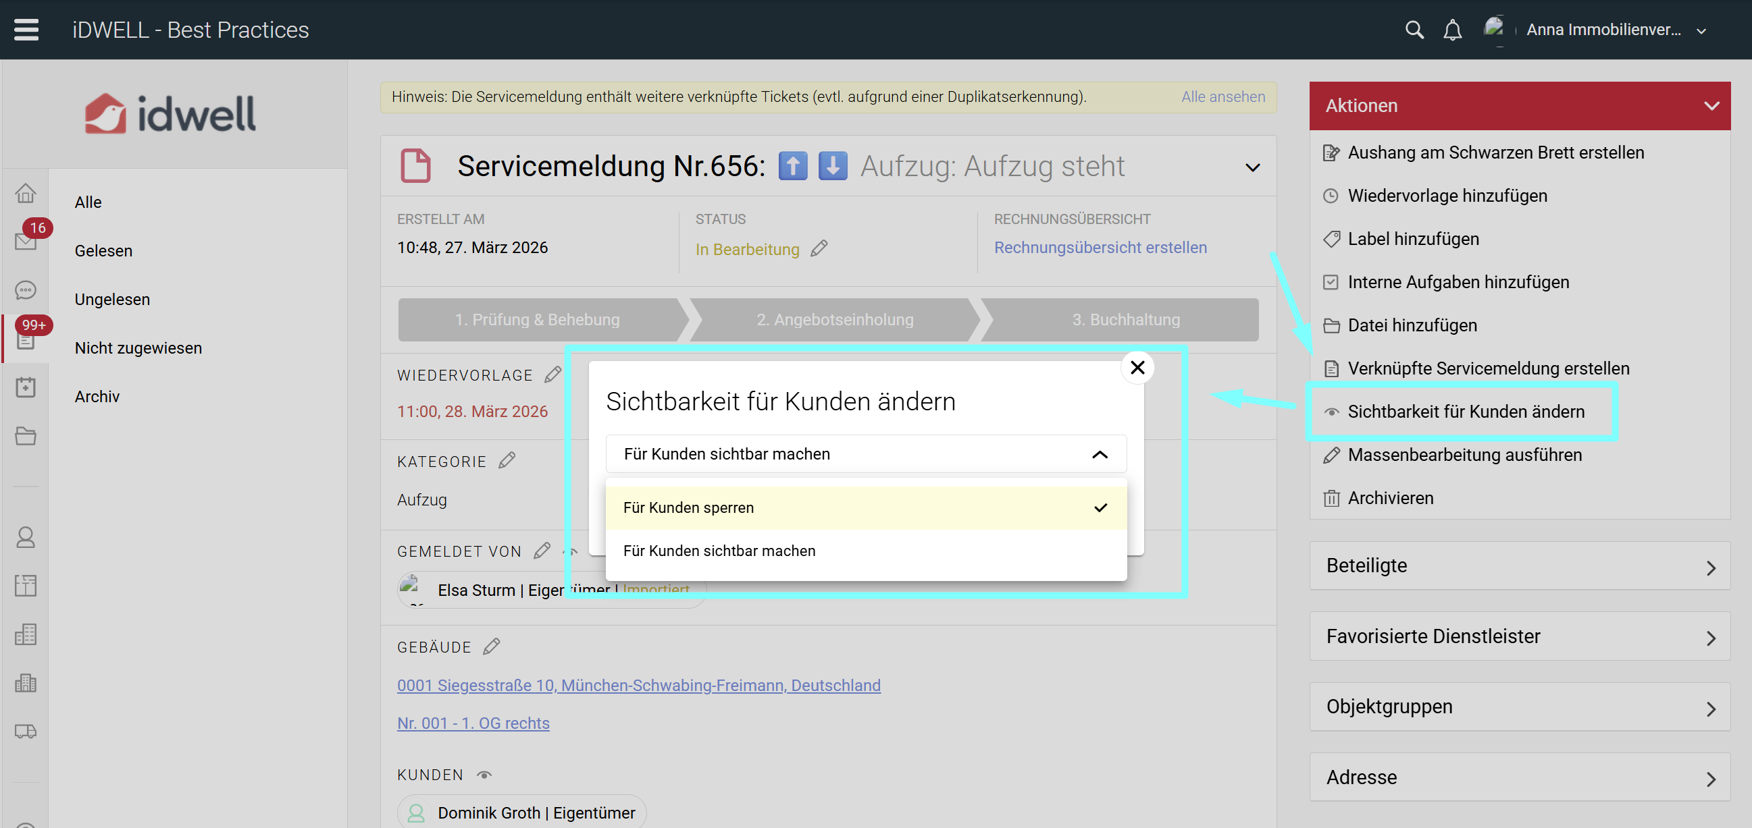This screenshot has height=828, width=1752.
Task: Open the notifications bell
Action: coord(1452,30)
